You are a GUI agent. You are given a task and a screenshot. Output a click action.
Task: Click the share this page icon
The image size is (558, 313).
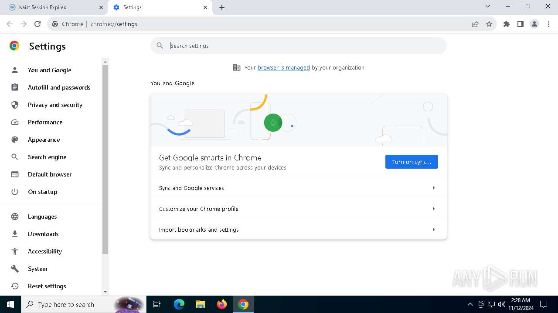tap(475, 24)
